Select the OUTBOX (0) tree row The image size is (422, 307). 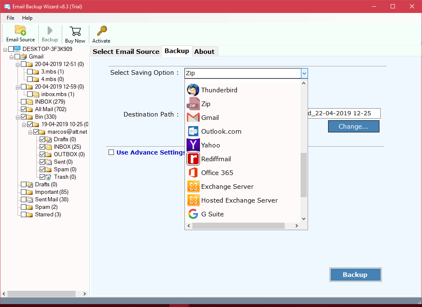69,154
